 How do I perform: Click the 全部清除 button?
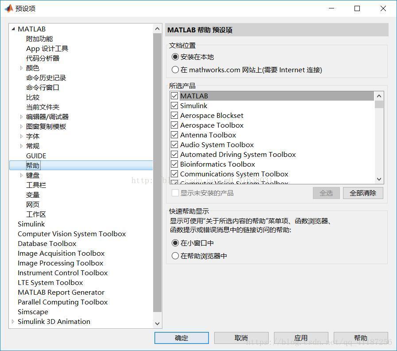click(x=363, y=193)
